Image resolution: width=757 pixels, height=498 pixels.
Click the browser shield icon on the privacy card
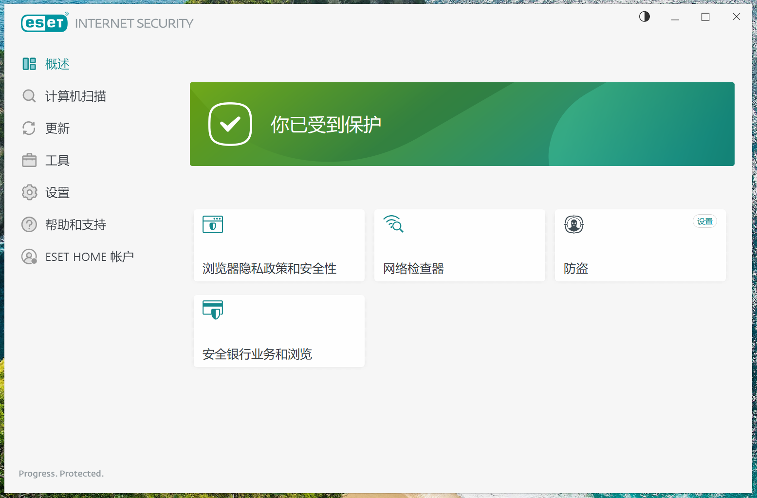click(x=213, y=224)
